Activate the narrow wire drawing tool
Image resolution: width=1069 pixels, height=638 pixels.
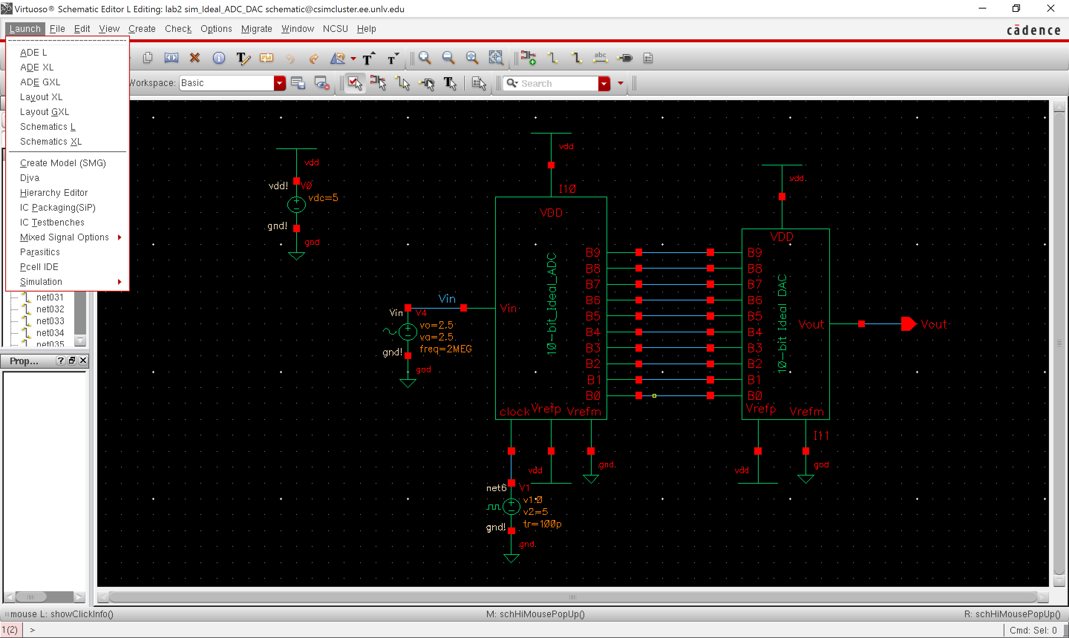(x=553, y=57)
